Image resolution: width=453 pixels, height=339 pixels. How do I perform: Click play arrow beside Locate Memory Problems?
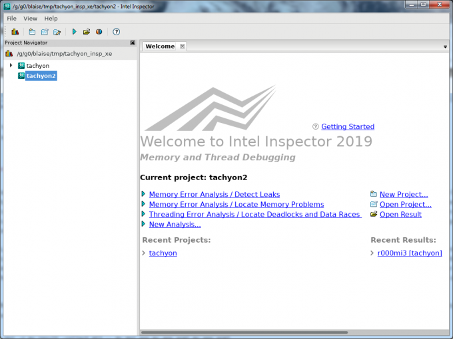(143, 204)
